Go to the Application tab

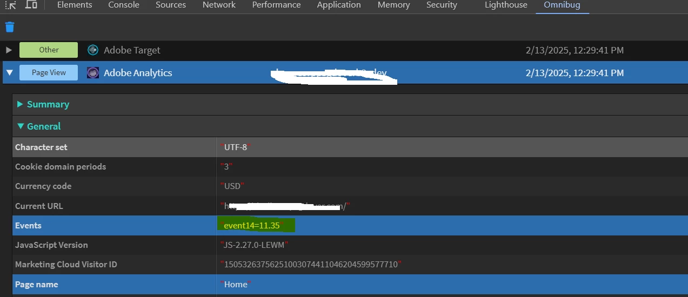(x=339, y=5)
